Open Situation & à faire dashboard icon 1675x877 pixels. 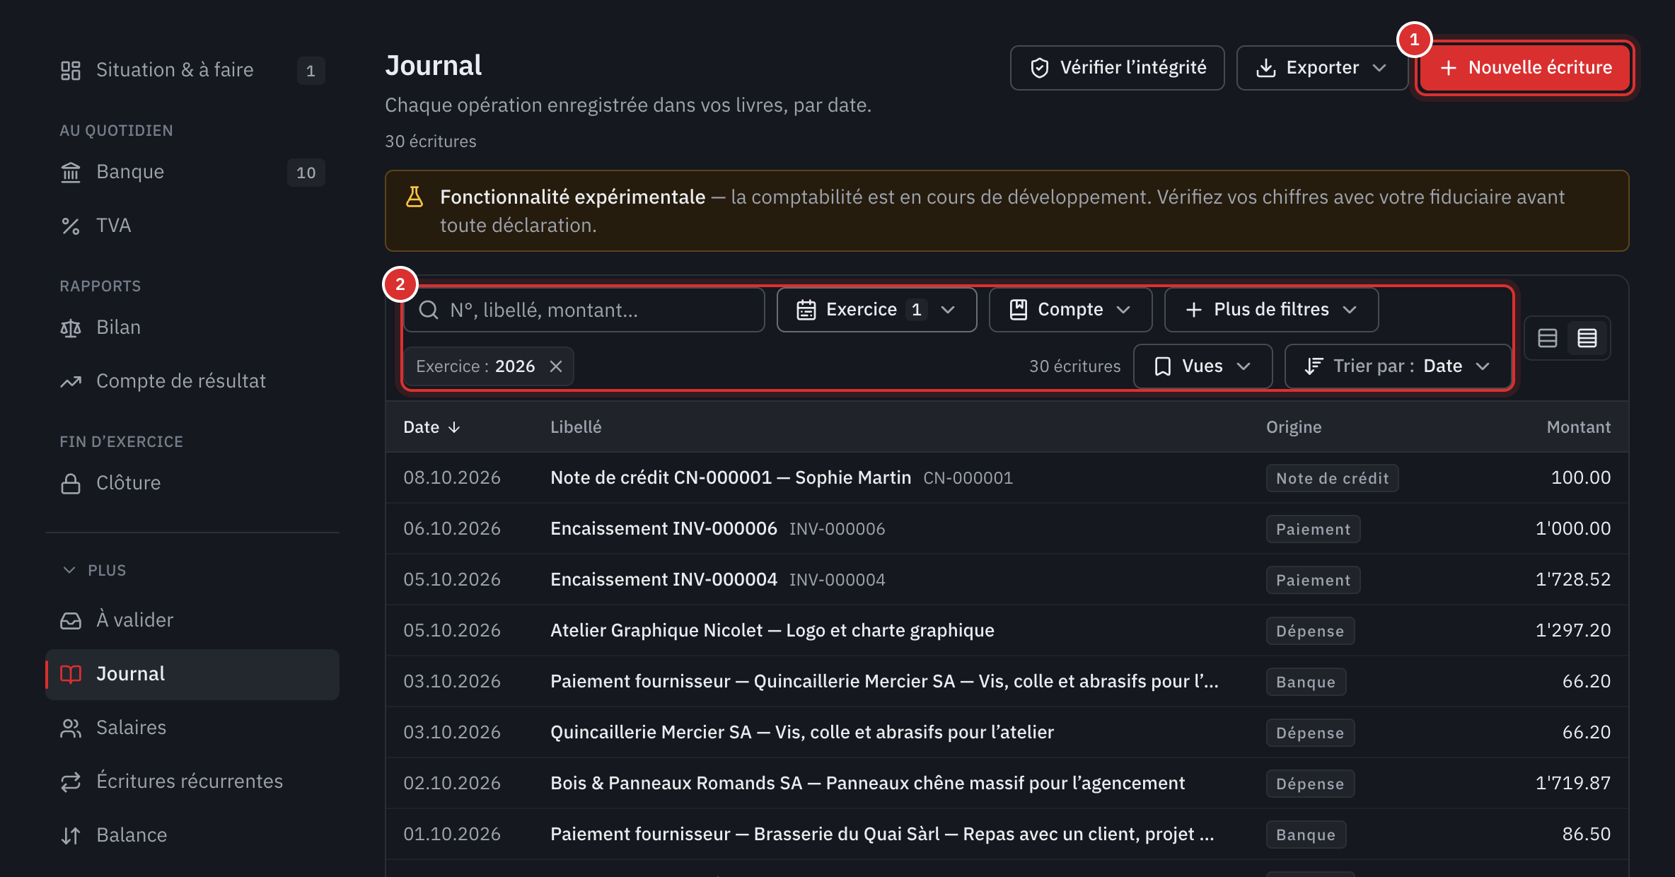[71, 70]
